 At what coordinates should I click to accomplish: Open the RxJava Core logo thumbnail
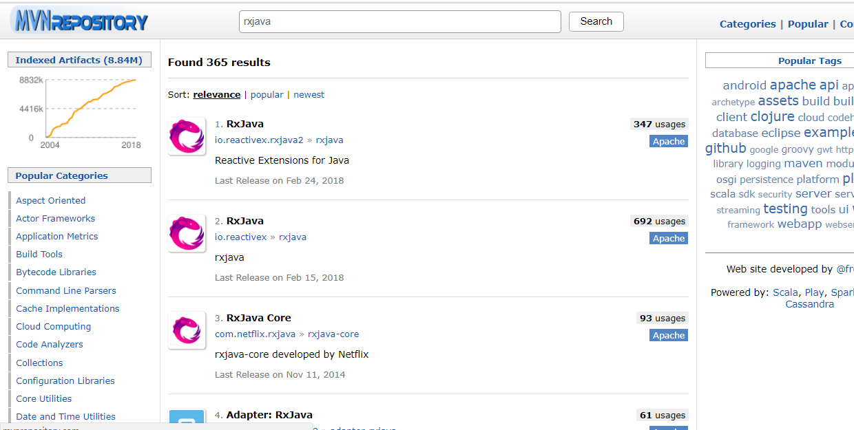(187, 330)
